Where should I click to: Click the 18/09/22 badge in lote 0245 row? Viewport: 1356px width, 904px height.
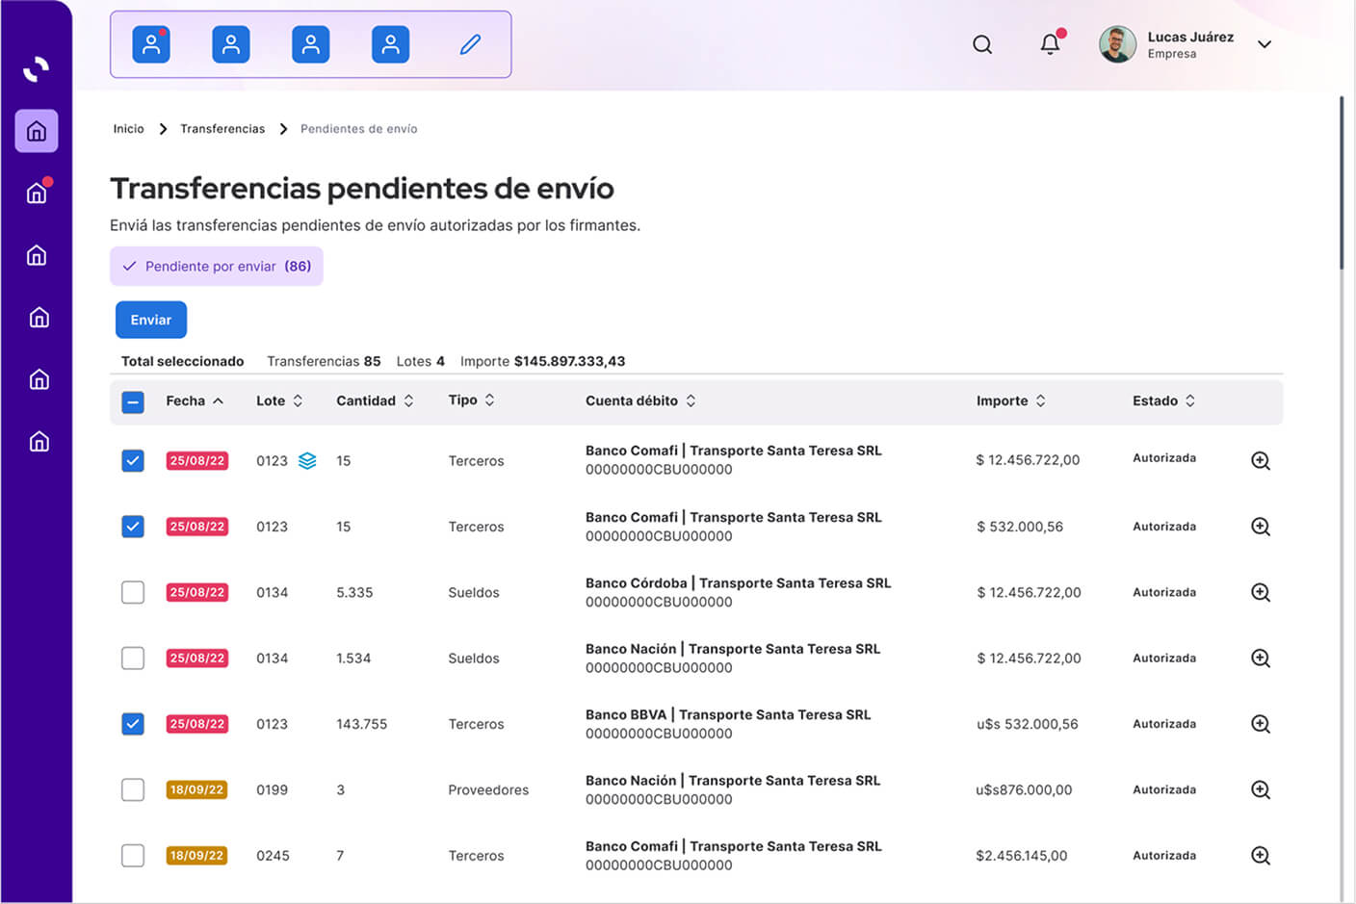point(196,855)
